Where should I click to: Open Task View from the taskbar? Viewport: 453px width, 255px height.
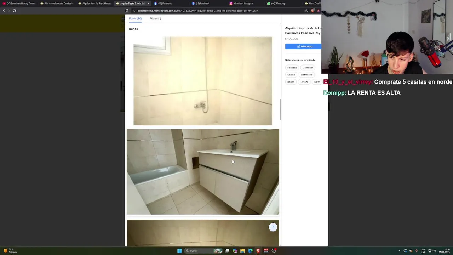point(227,251)
